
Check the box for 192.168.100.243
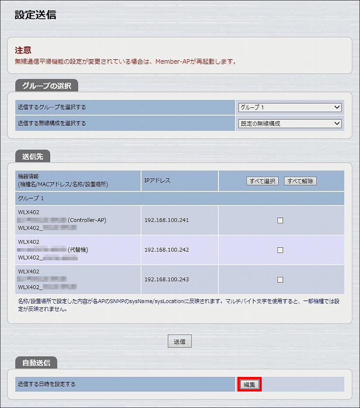pyautogui.click(x=280, y=280)
